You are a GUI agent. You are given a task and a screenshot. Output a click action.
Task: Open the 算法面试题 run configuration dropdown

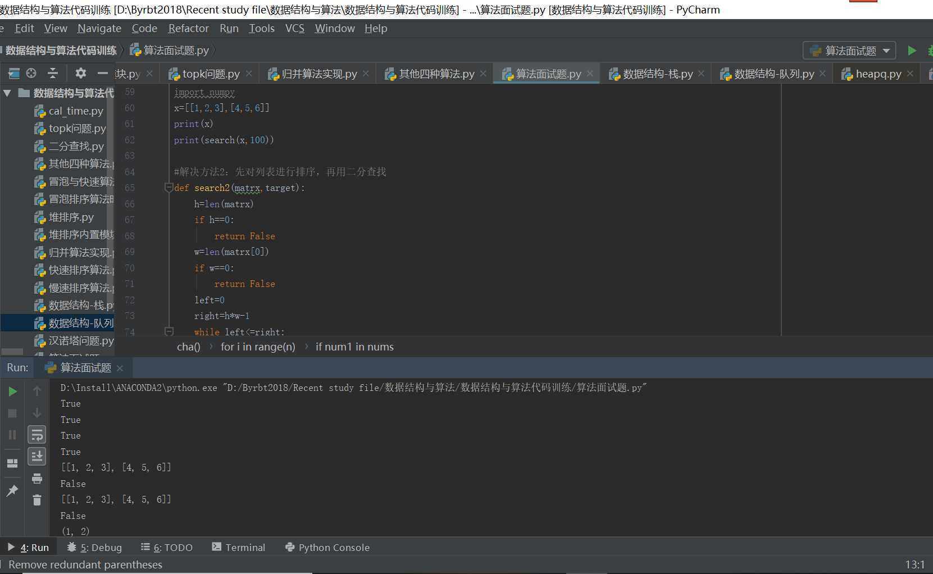coord(849,51)
